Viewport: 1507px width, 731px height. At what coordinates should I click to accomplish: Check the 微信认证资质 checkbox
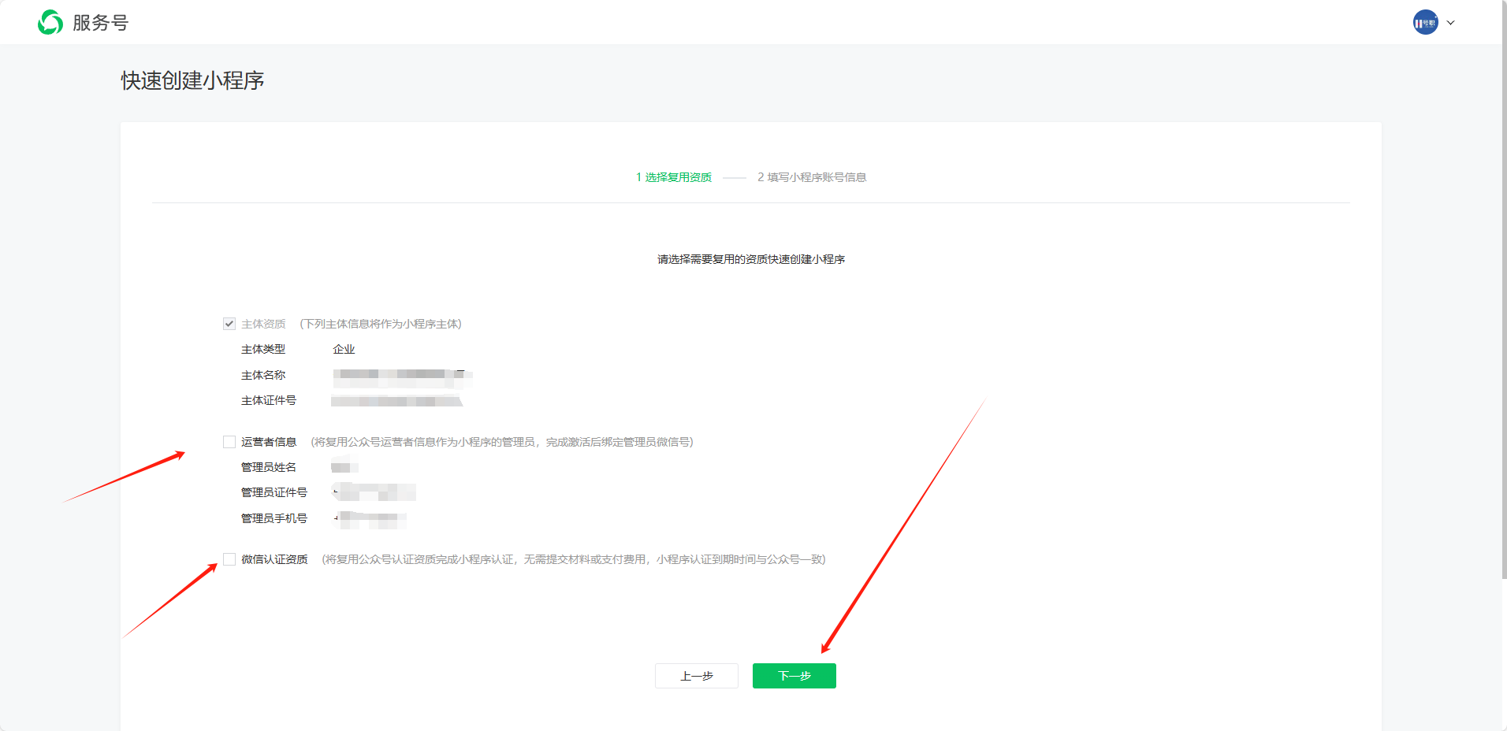229,559
